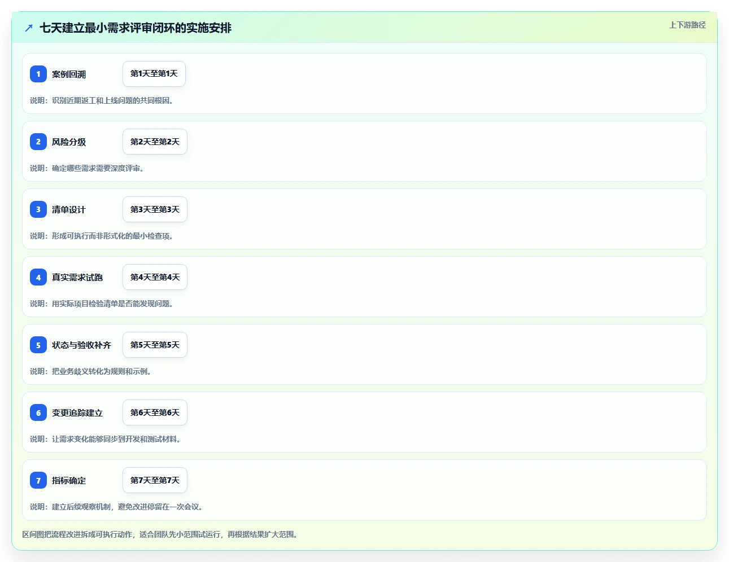
Task: Click the footer note starting 区间图把流程改进
Action: [x=160, y=534]
